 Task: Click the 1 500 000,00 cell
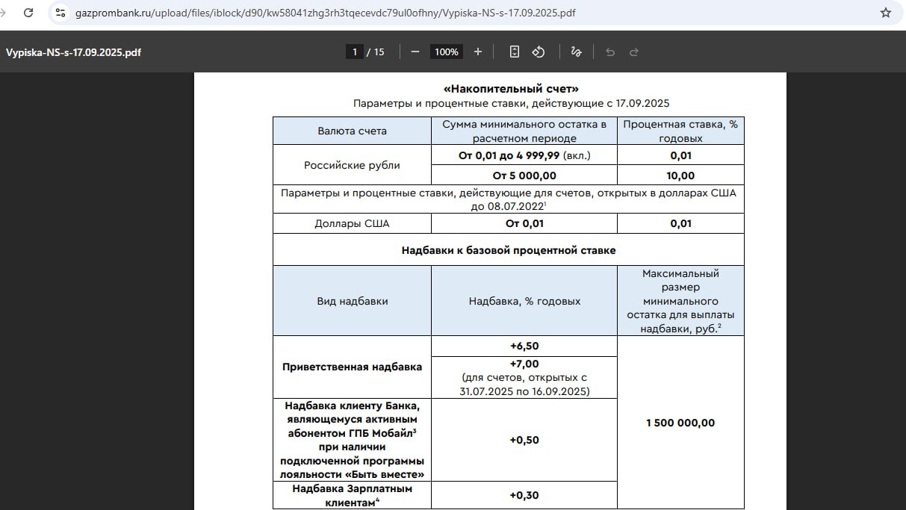click(x=680, y=423)
